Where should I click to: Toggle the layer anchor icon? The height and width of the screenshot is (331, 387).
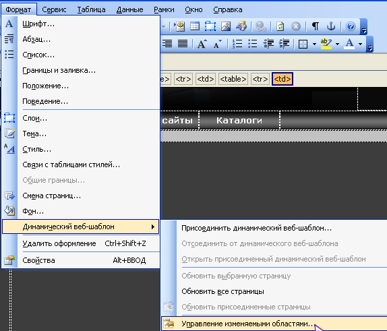pyautogui.click(x=331, y=26)
